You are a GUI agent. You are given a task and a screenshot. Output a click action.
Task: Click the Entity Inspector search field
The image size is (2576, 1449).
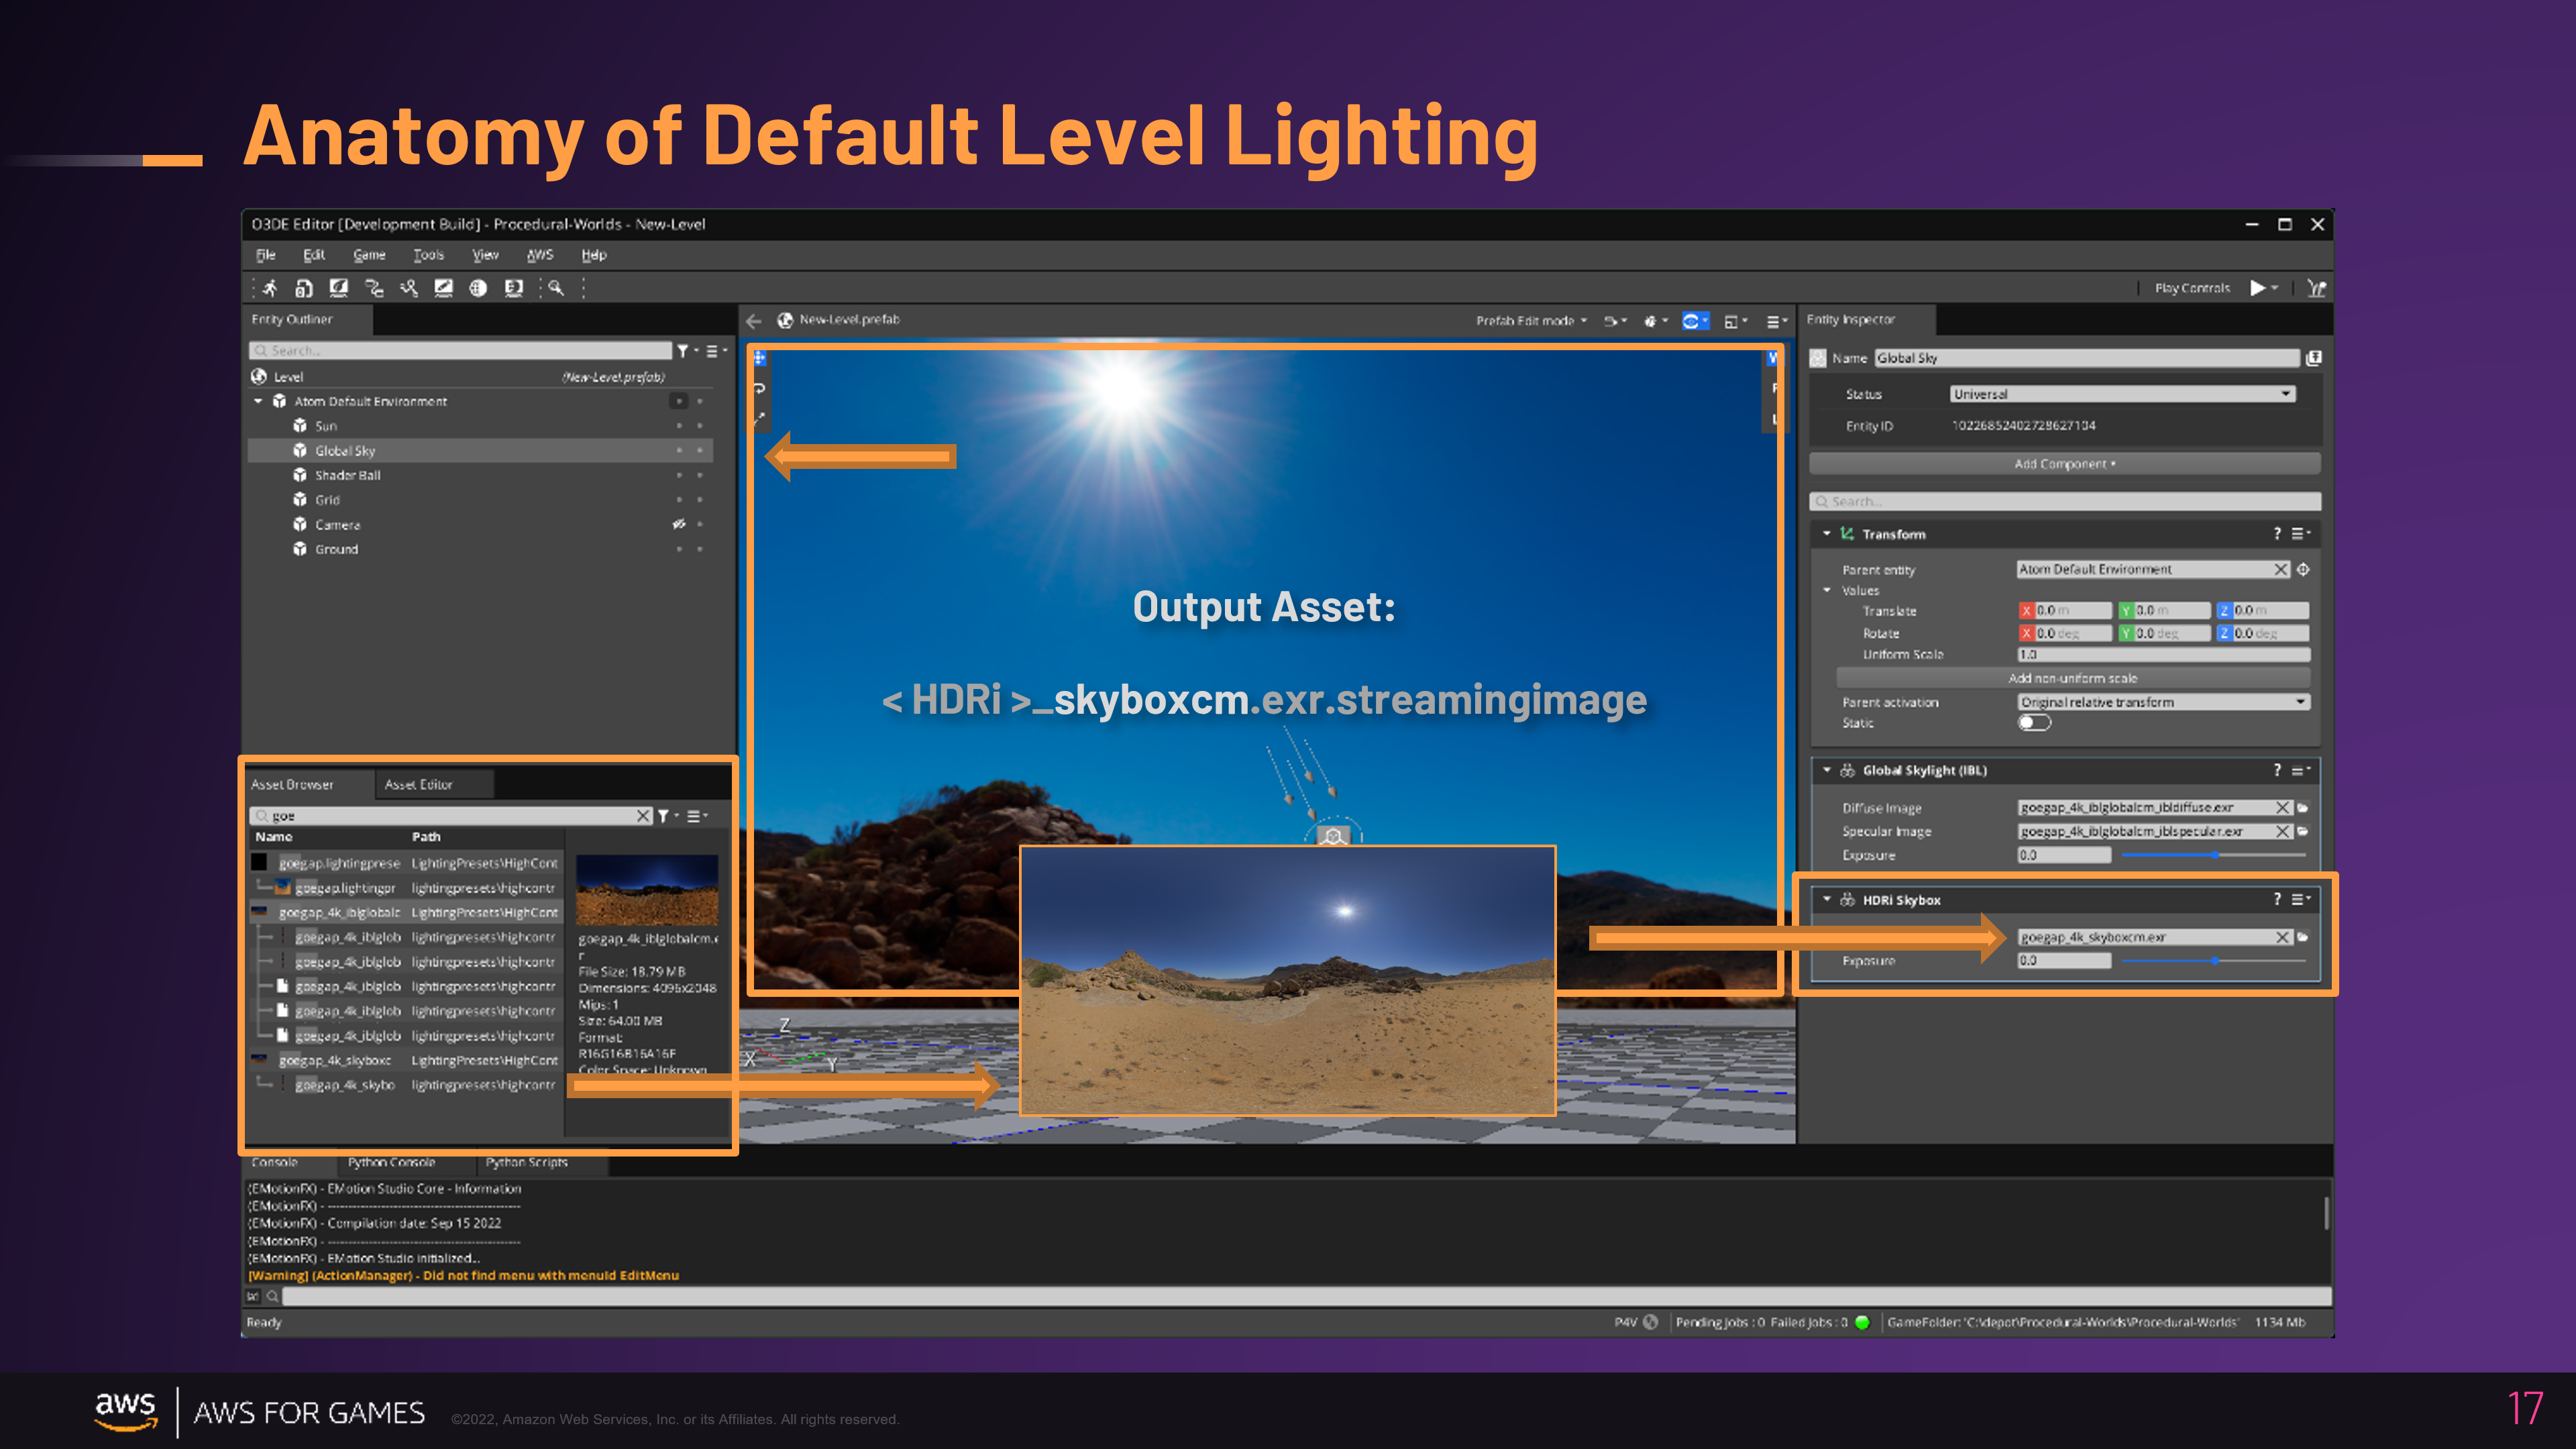pos(2064,502)
